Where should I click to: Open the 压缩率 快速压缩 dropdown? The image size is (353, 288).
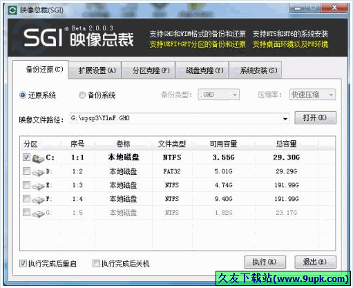tap(312, 95)
